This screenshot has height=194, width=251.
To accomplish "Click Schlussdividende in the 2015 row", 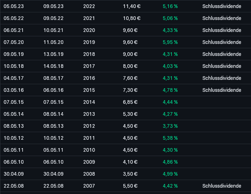I will point(222,90).
